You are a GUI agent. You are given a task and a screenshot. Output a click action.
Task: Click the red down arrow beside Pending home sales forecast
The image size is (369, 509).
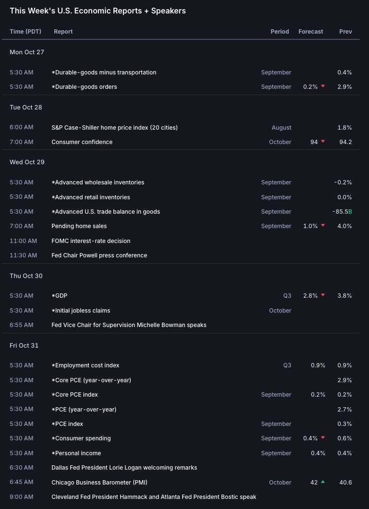pyautogui.click(x=323, y=226)
